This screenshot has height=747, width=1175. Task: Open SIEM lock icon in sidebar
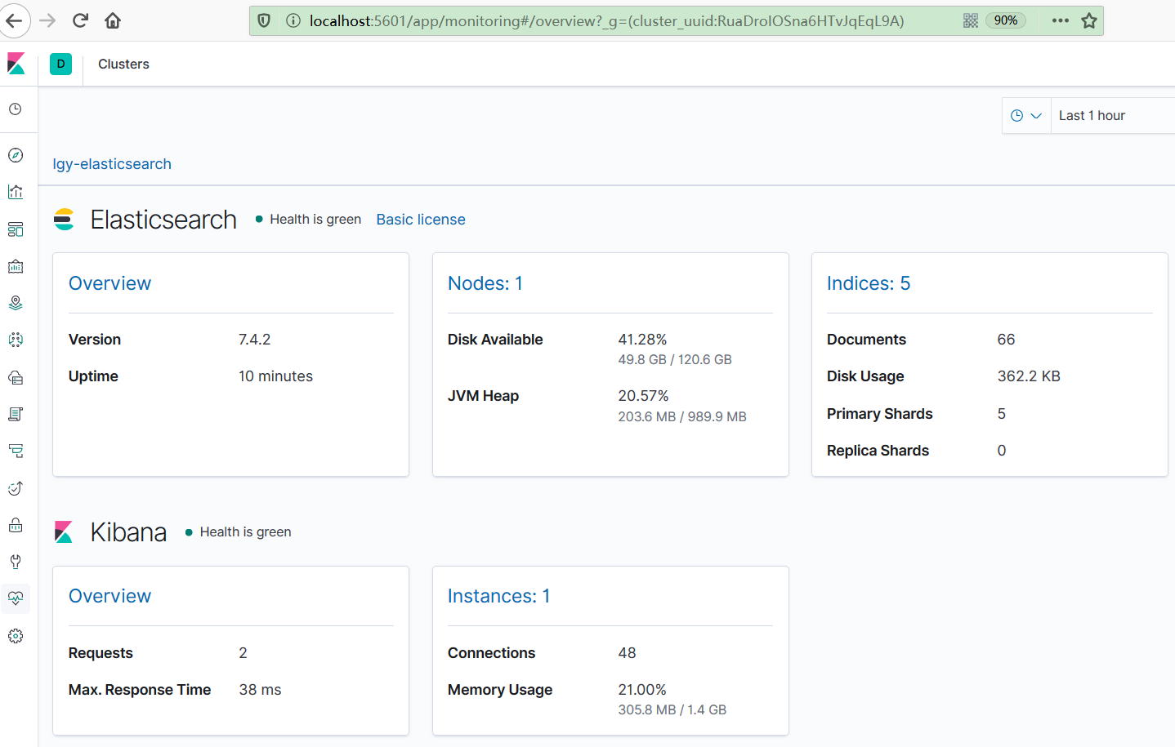(16, 525)
